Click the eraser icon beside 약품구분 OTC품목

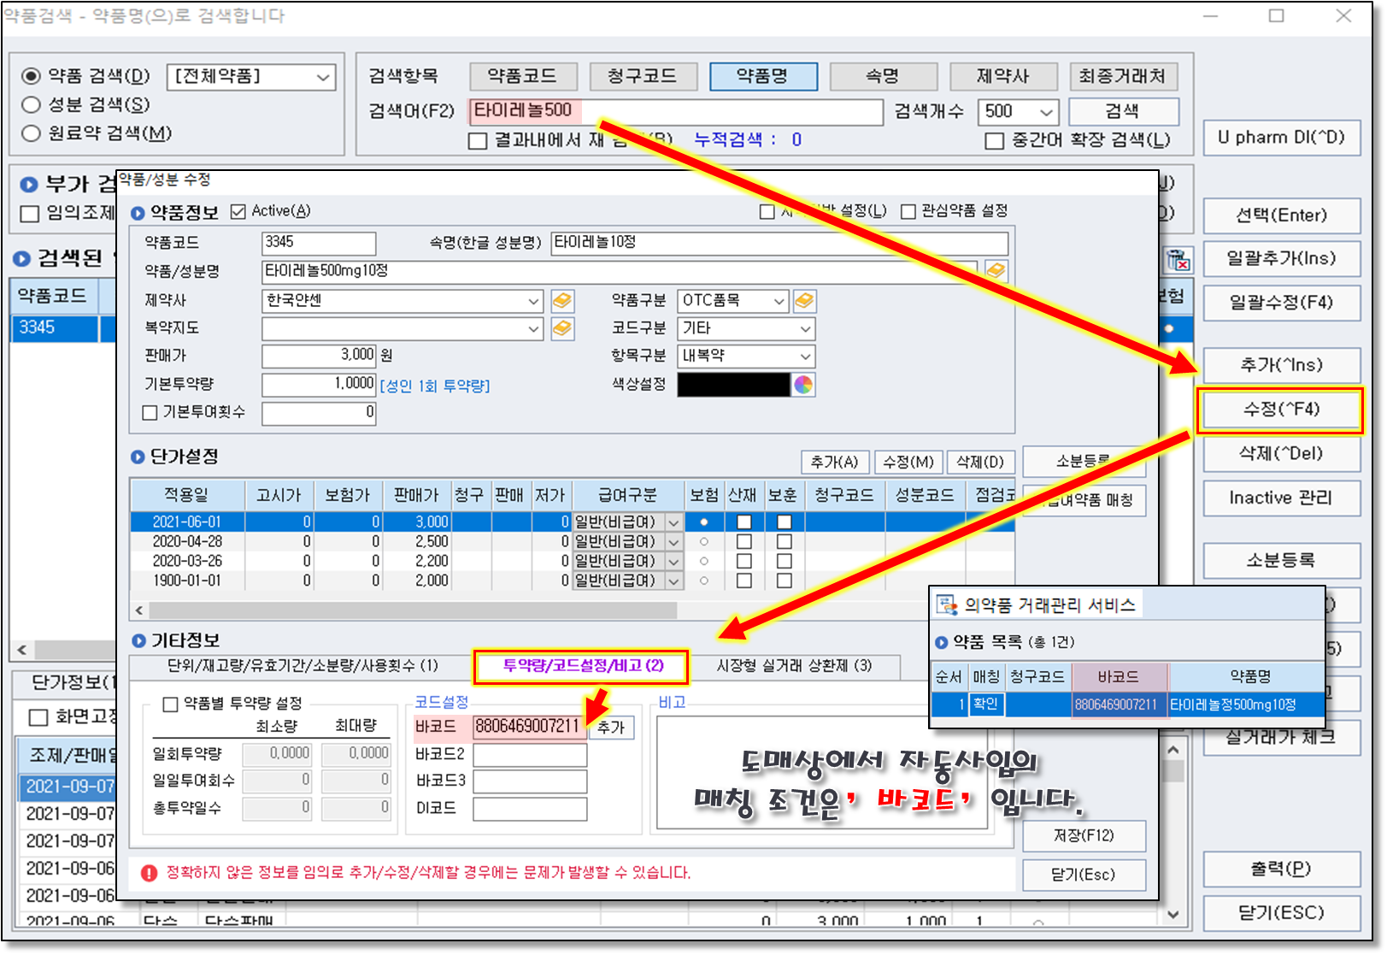tap(804, 301)
